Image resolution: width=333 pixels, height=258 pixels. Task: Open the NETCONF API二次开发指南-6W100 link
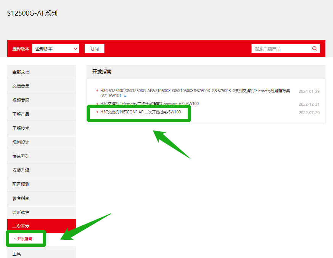pyautogui.click(x=141, y=112)
